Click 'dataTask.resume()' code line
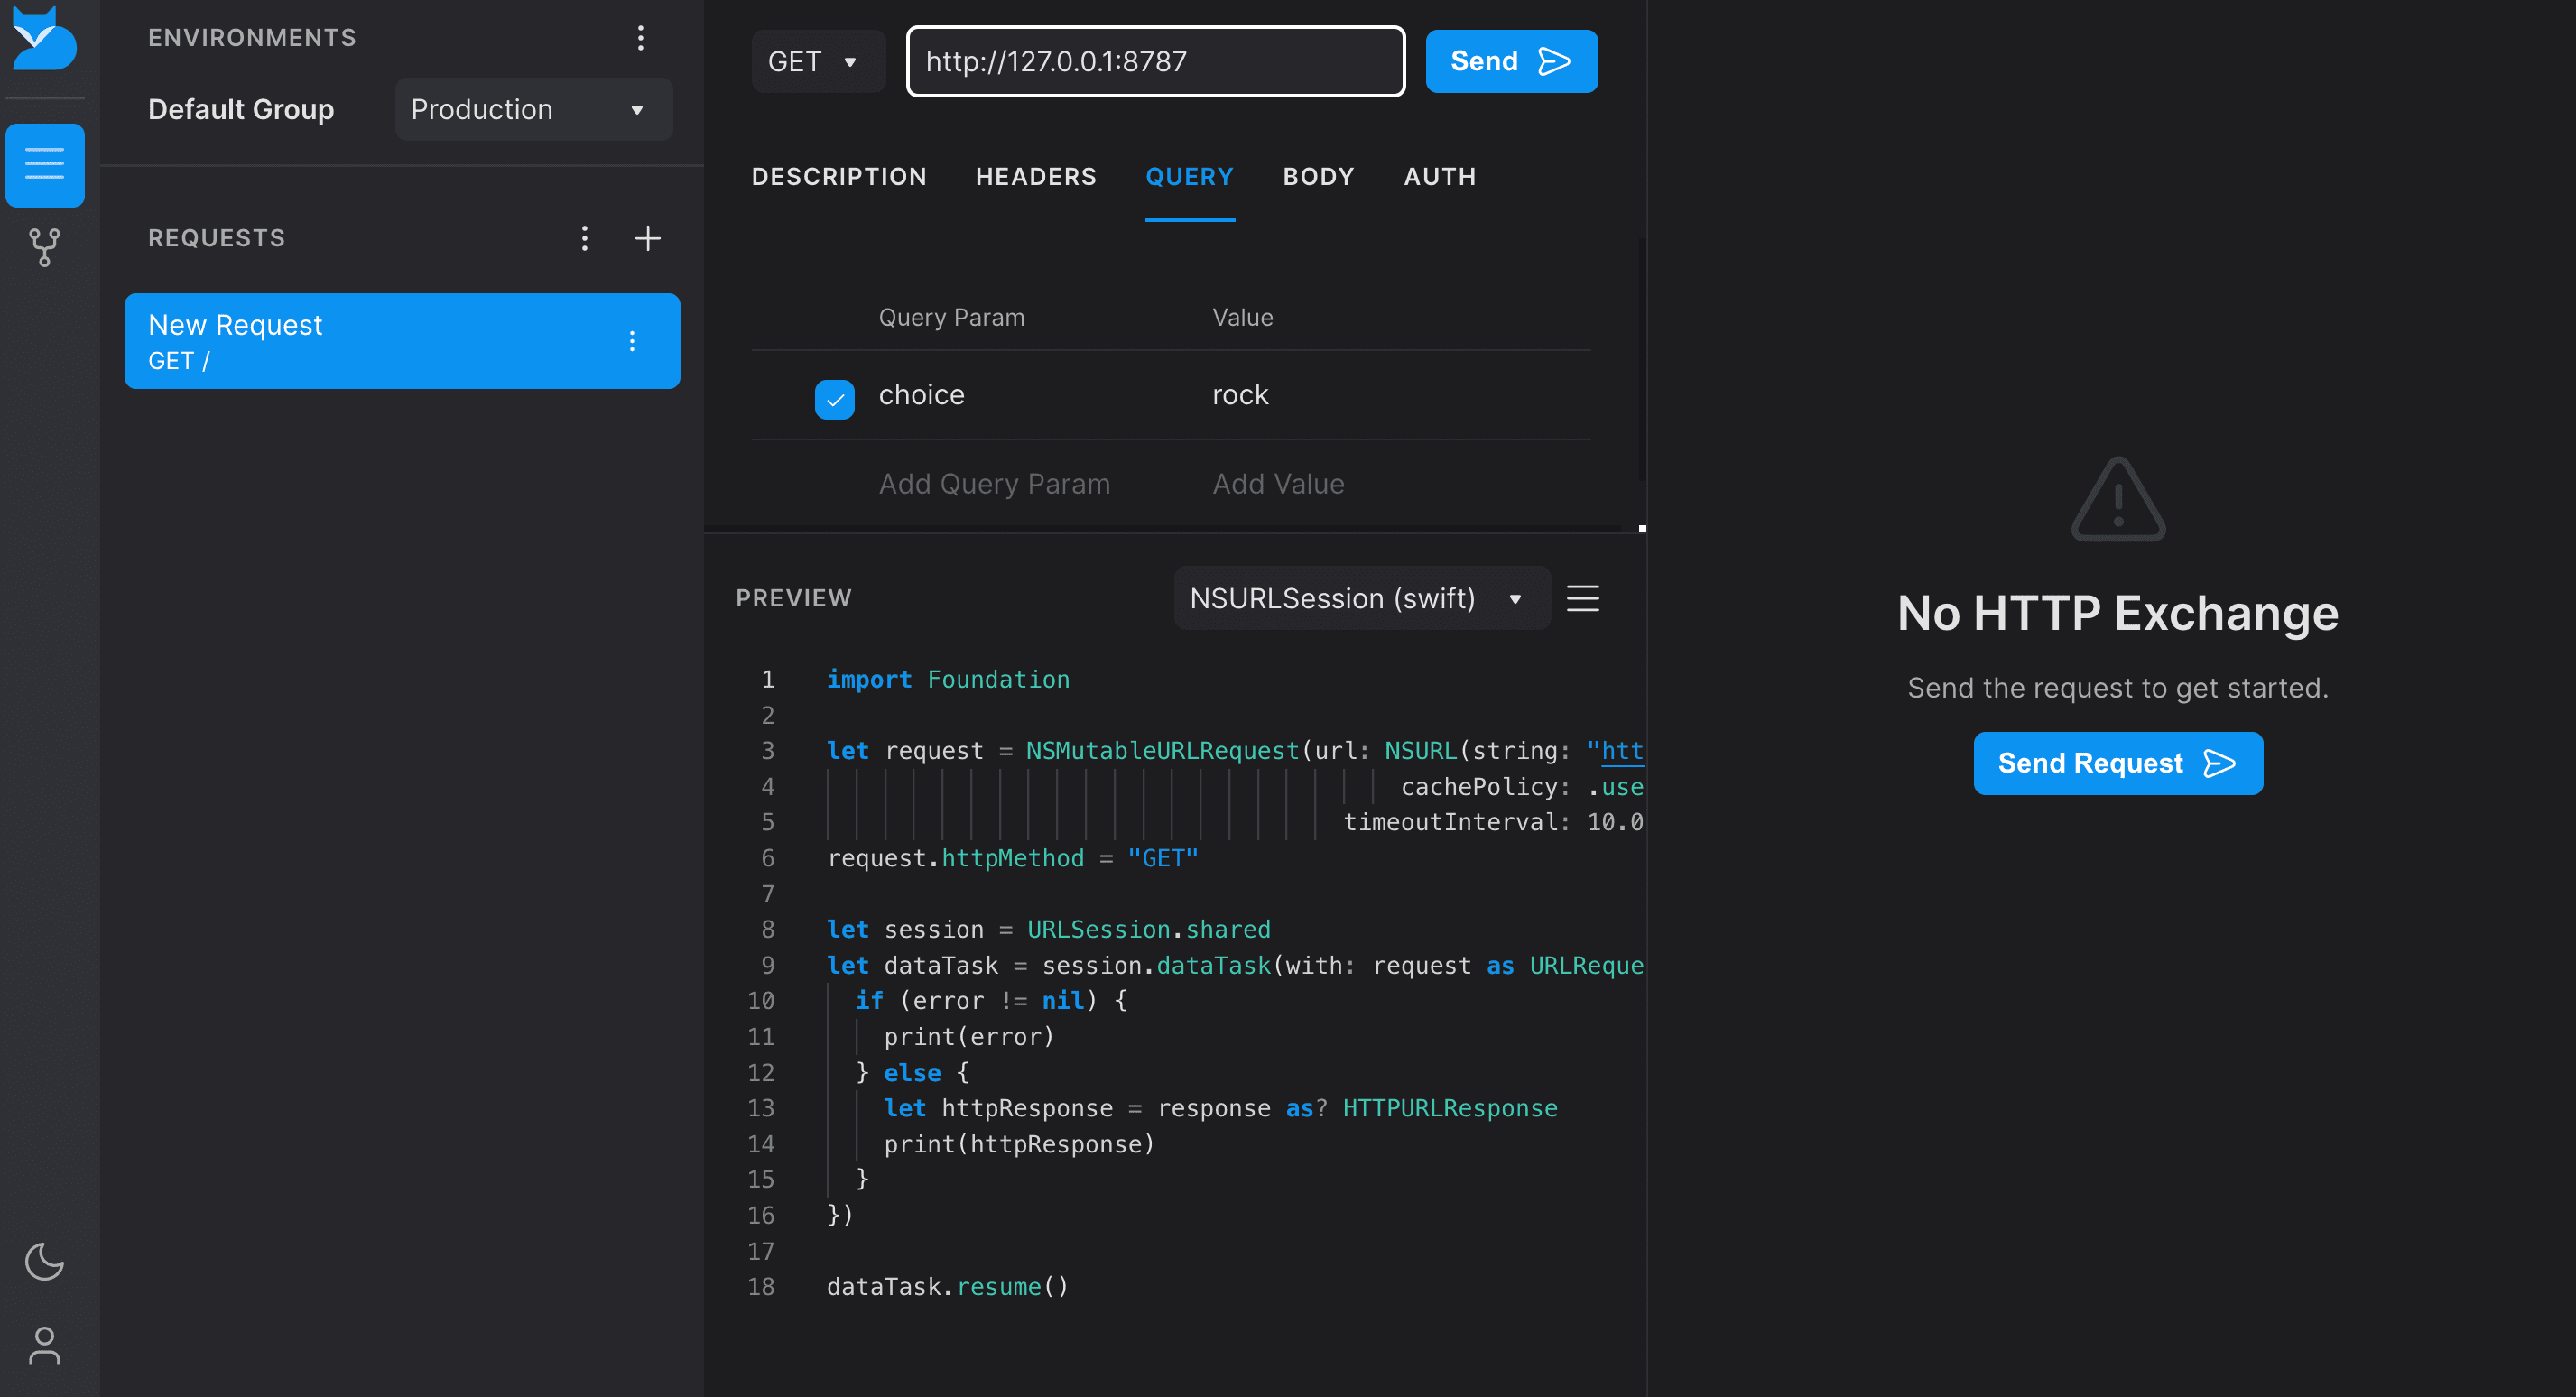The image size is (2576, 1397). tap(947, 1286)
